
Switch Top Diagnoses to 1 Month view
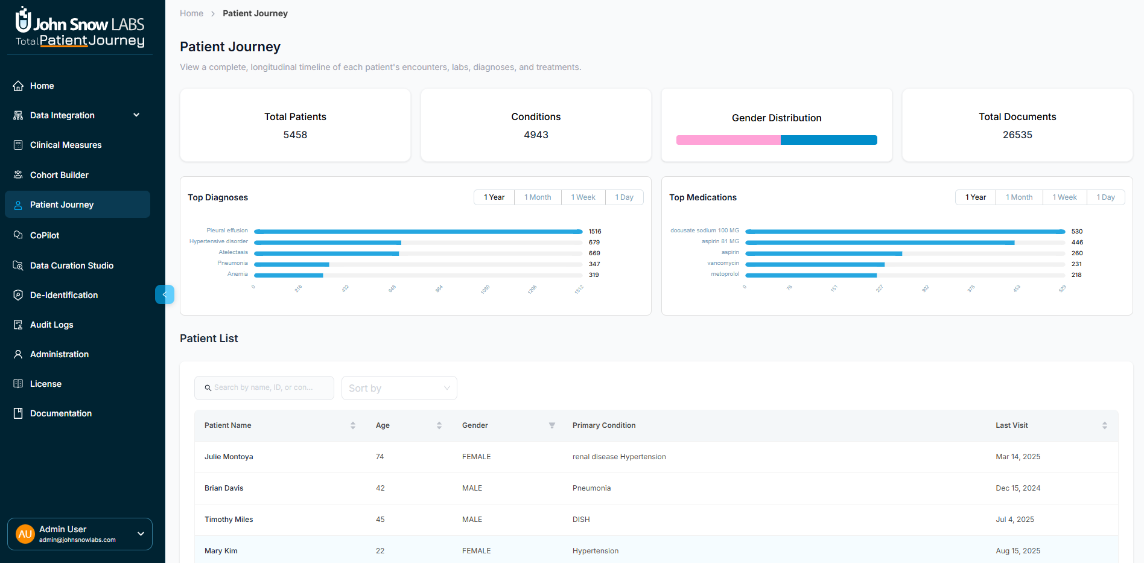(537, 197)
